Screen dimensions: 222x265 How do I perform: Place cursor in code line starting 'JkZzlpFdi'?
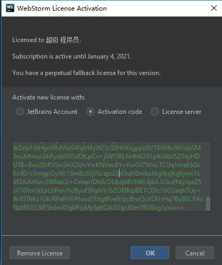[x=107, y=148]
